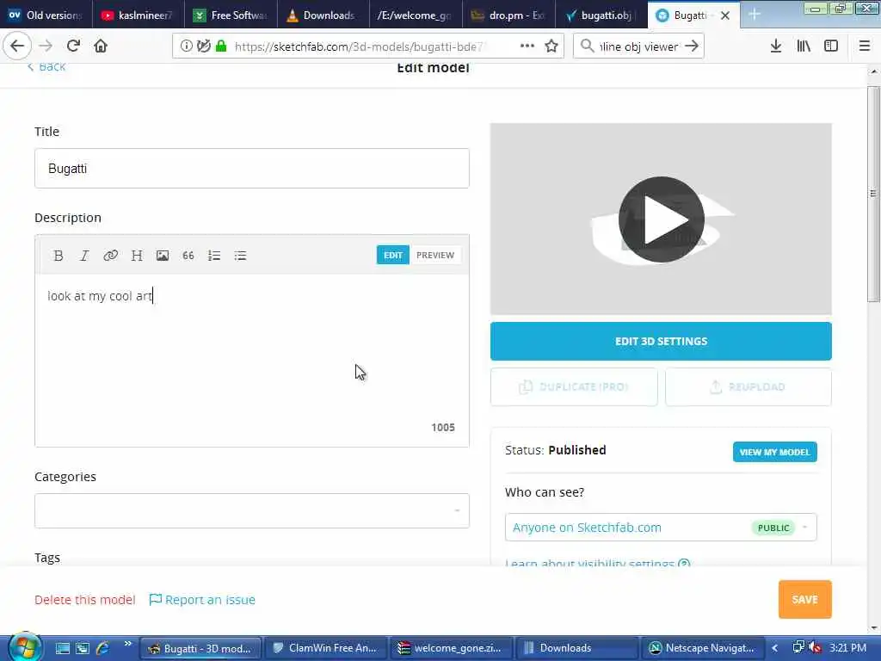Switch to Free Software tab

tap(231, 15)
